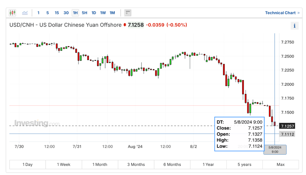Choose the 30 minute interval
306x175 pixels.
point(66,13)
